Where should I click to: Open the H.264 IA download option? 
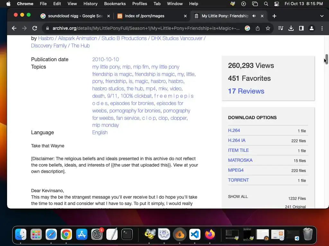tap(237, 140)
